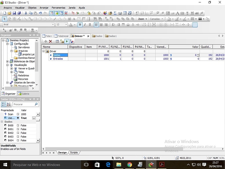This screenshot has width=225, height=169.
Task: Sort properties alphabetically A-Z icon
Action: 8,104
